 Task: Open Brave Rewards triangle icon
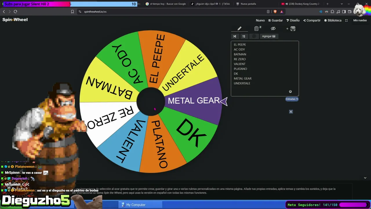coord(281,12)
